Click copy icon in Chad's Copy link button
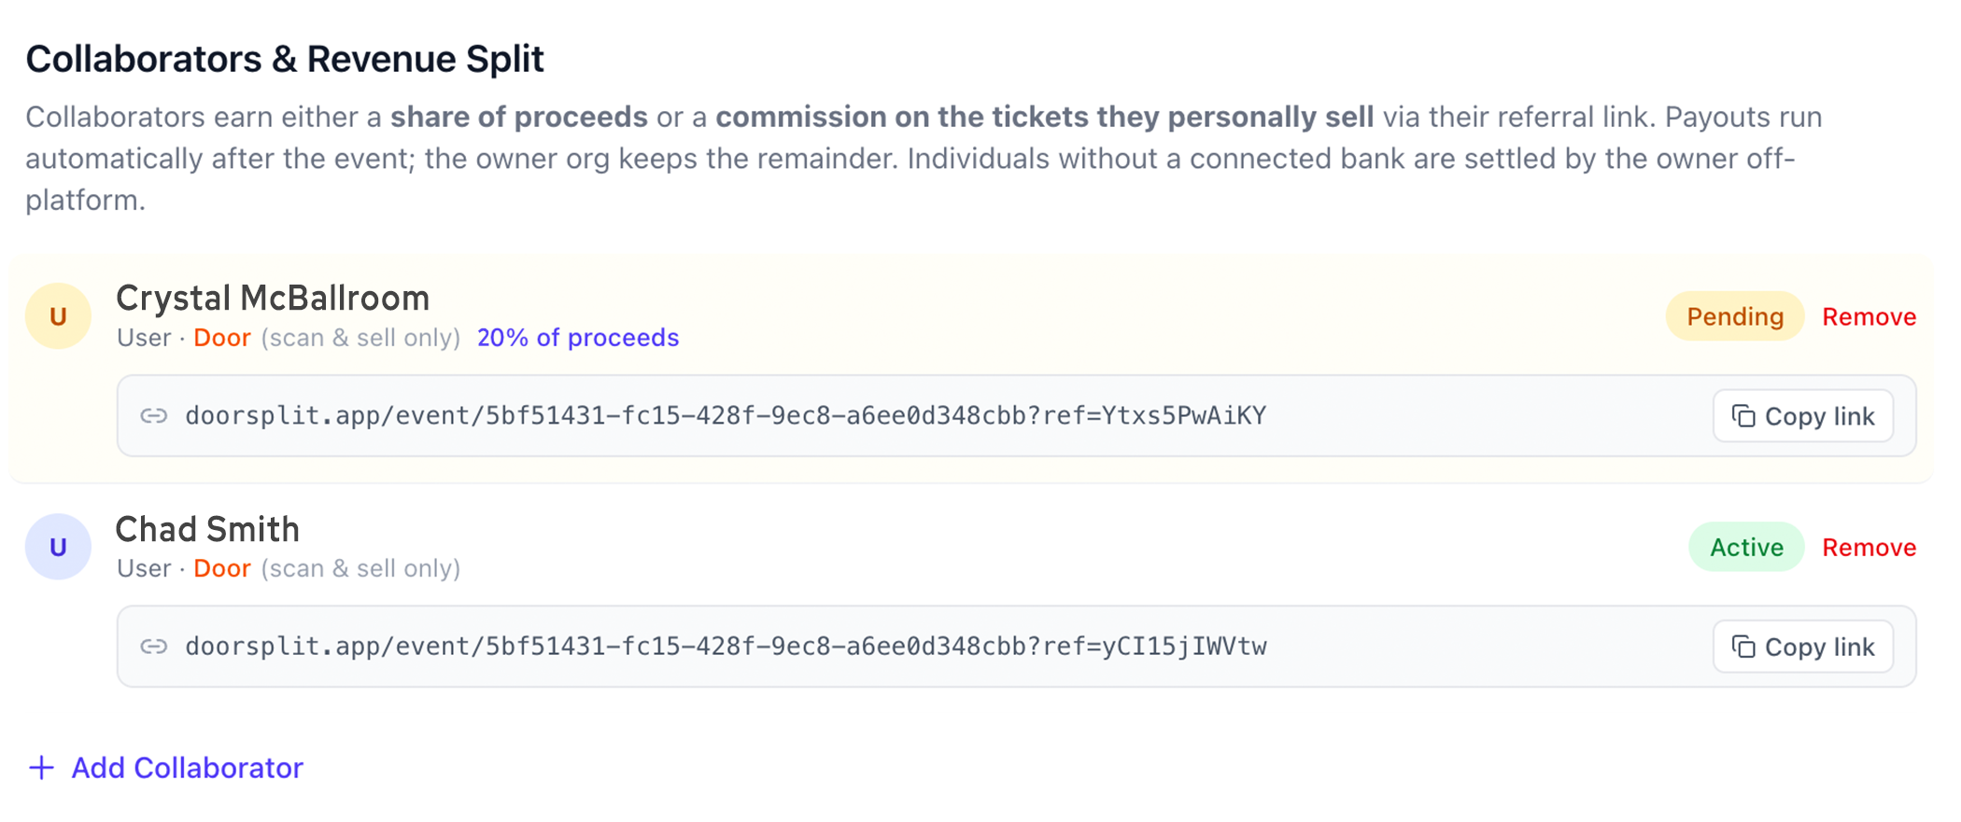 pos(1743,647)
